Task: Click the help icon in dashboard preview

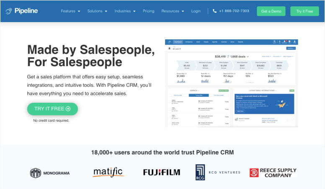Action: point(289,42)
